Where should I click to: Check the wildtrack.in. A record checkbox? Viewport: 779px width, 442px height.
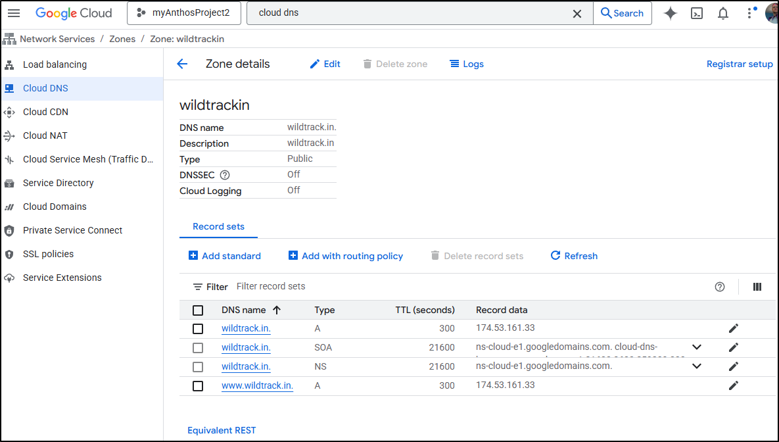coord(198,329)
